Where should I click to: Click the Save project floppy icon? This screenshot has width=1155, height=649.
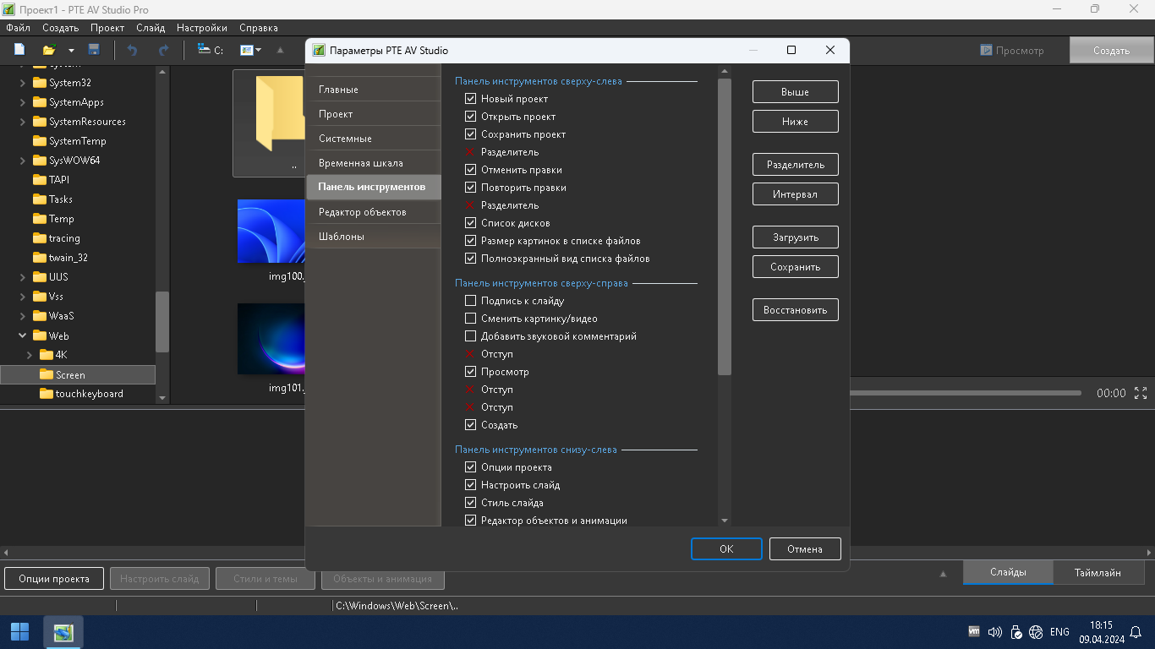click(x=94, y=50)
